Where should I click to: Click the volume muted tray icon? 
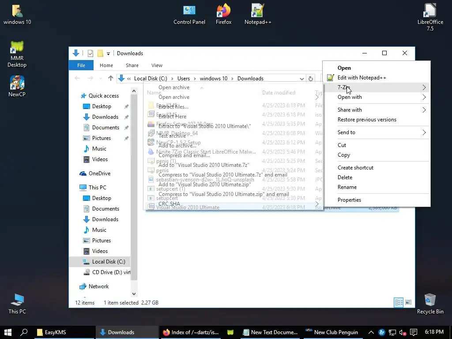(x=403, y=332)
